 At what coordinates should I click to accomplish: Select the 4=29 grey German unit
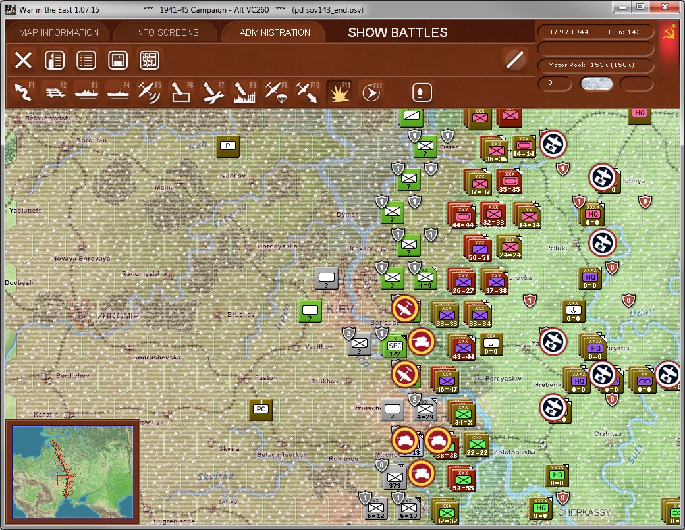425,410
